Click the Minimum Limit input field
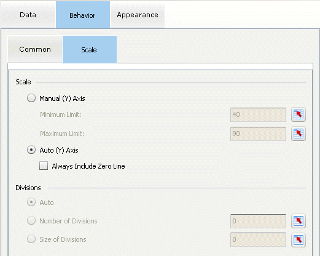Screen dimensions: 320x256 click(x=258, y=114)
